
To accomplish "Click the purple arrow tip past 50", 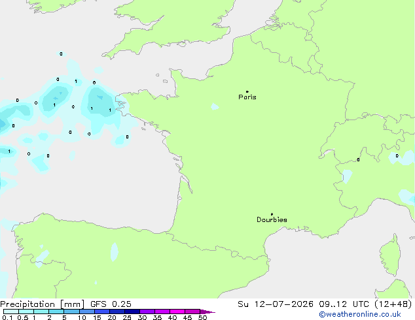I will 207,312.
